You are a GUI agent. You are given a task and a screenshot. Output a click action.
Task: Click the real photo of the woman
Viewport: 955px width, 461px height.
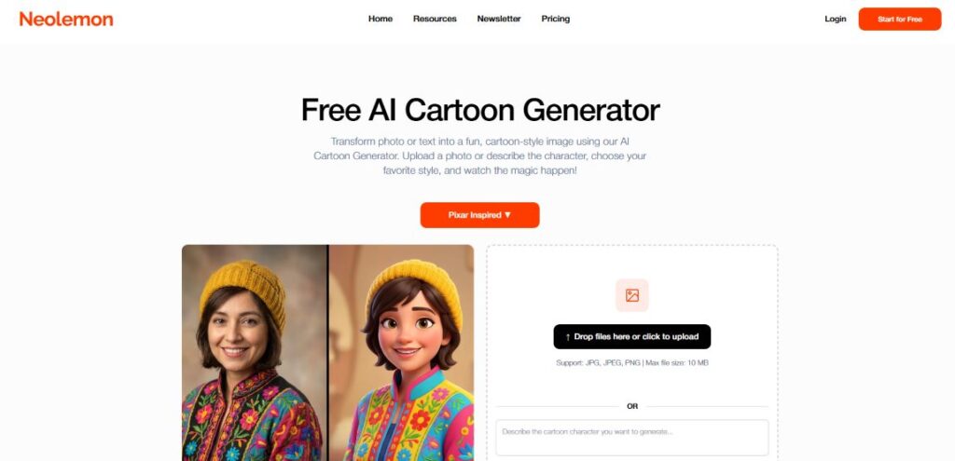[255, 353]
